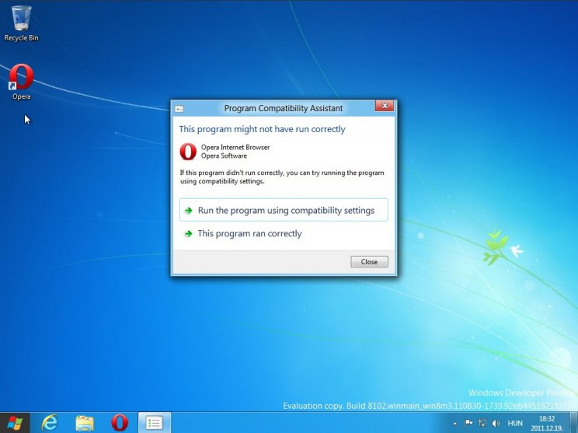Open the Recycle Bin desktop icon
The height and width of the screenshot is (433, 578).
coord(21,23)
